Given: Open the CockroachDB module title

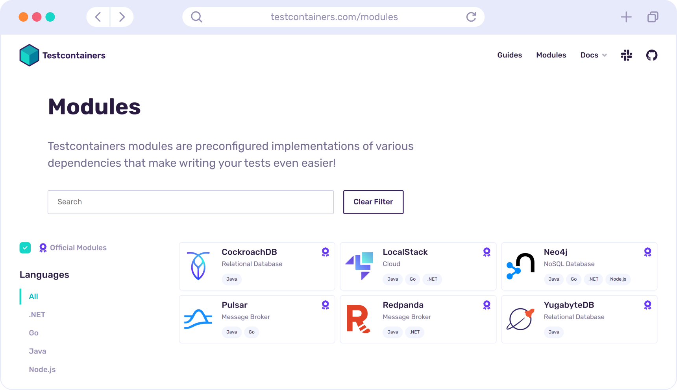Looking at the screenshot, I should (x=249, y=252).
